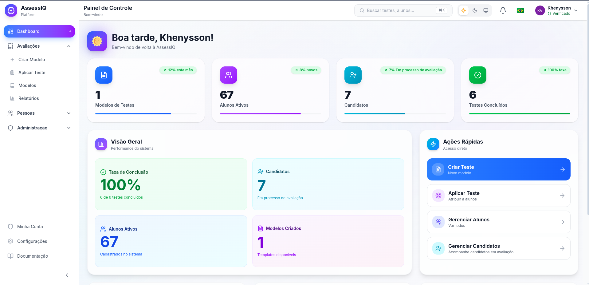Click the gear icon beside Configurações
Viewport: 589px width, 285px height.
tap(10, 241)
